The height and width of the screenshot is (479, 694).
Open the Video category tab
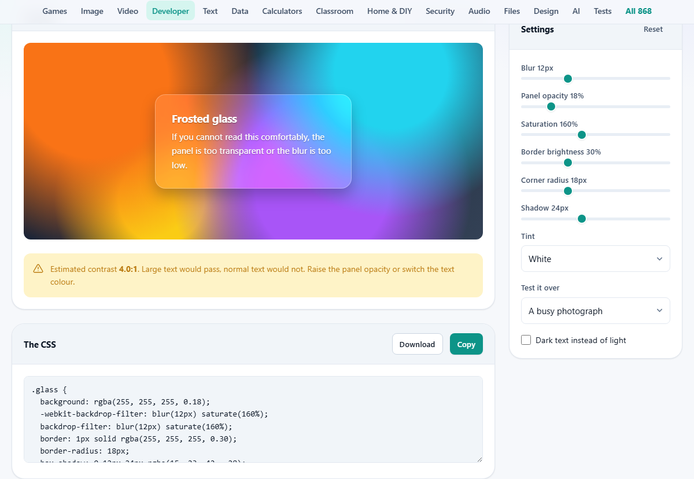click(128, 11)
